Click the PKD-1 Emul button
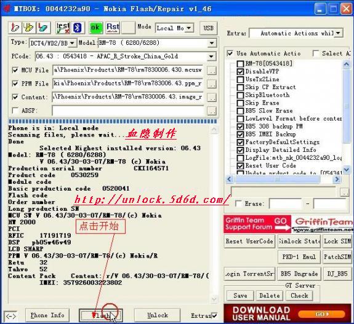Image resolution: width=354 pixels, height=324 pixels. [299, 257]
